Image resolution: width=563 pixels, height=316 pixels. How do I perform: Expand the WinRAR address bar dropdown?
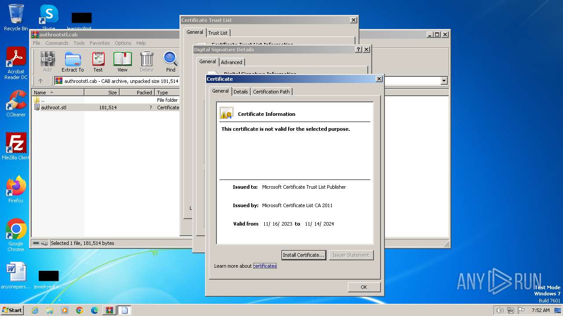444,81
